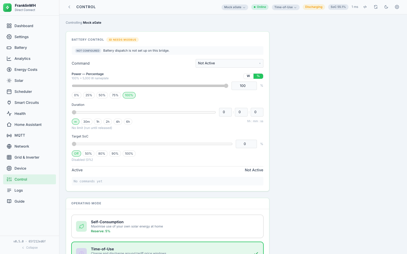
Task: Switch power unit to percent
Action: (258, 76)
